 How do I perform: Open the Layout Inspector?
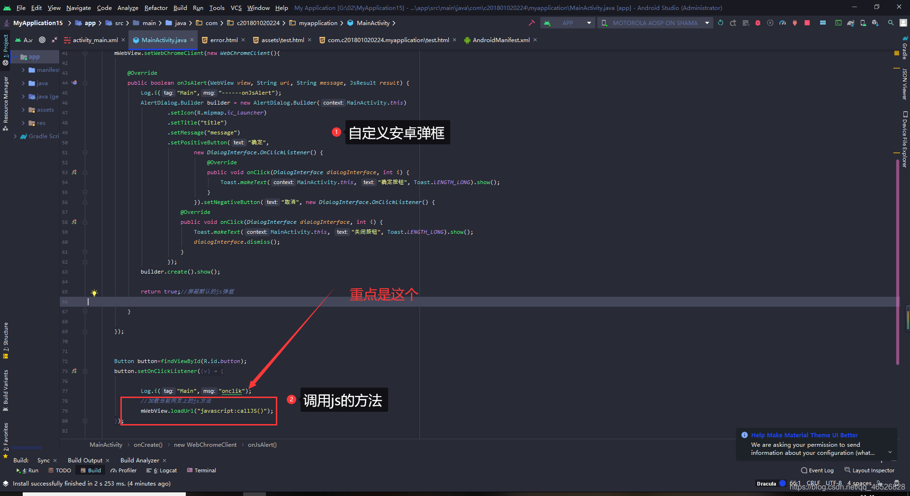pyautogui.click(x=870, y=470)
